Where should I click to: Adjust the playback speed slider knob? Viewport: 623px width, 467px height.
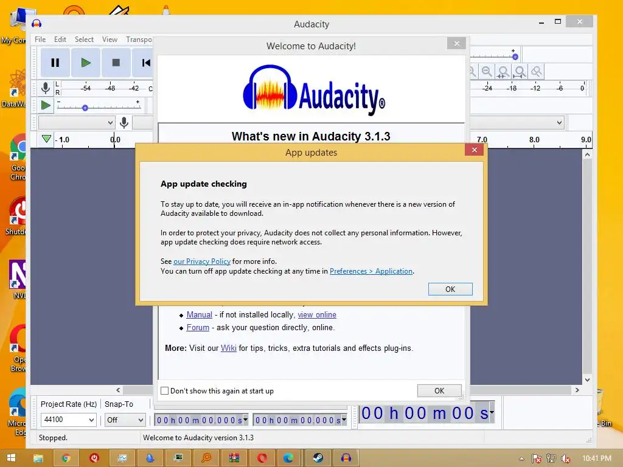85,108
